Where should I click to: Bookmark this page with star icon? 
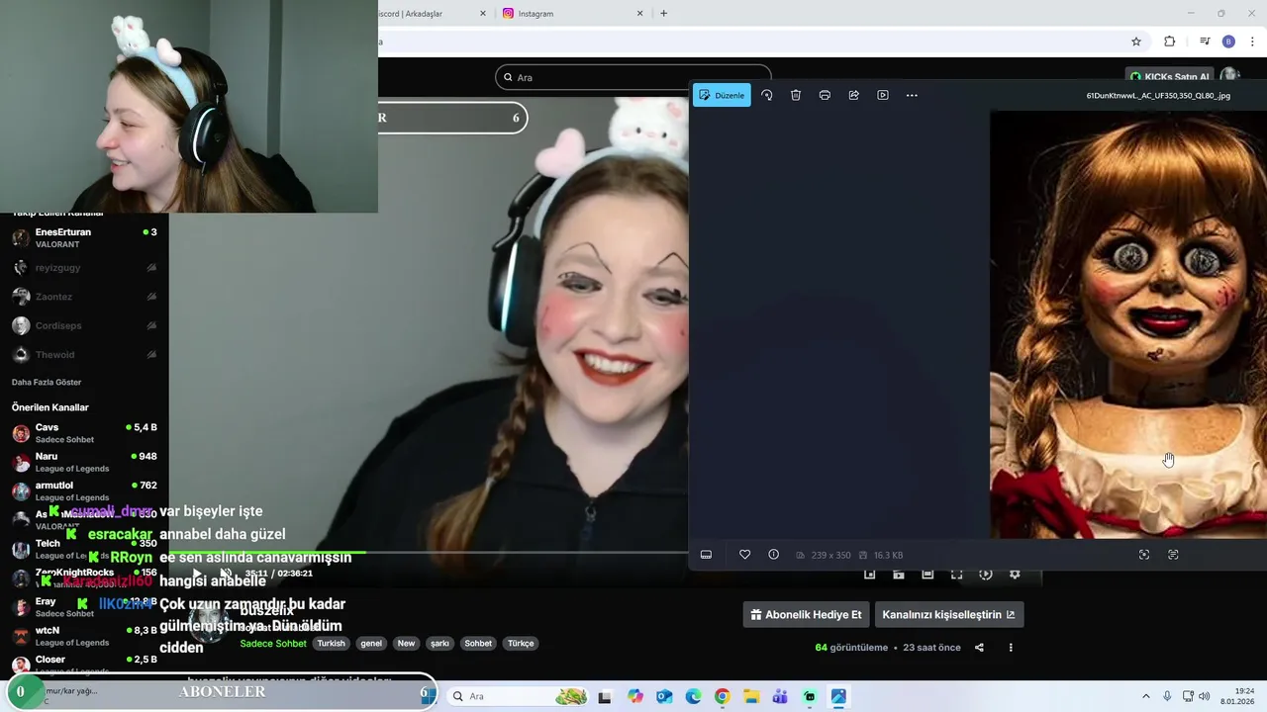coord(1136,42)
